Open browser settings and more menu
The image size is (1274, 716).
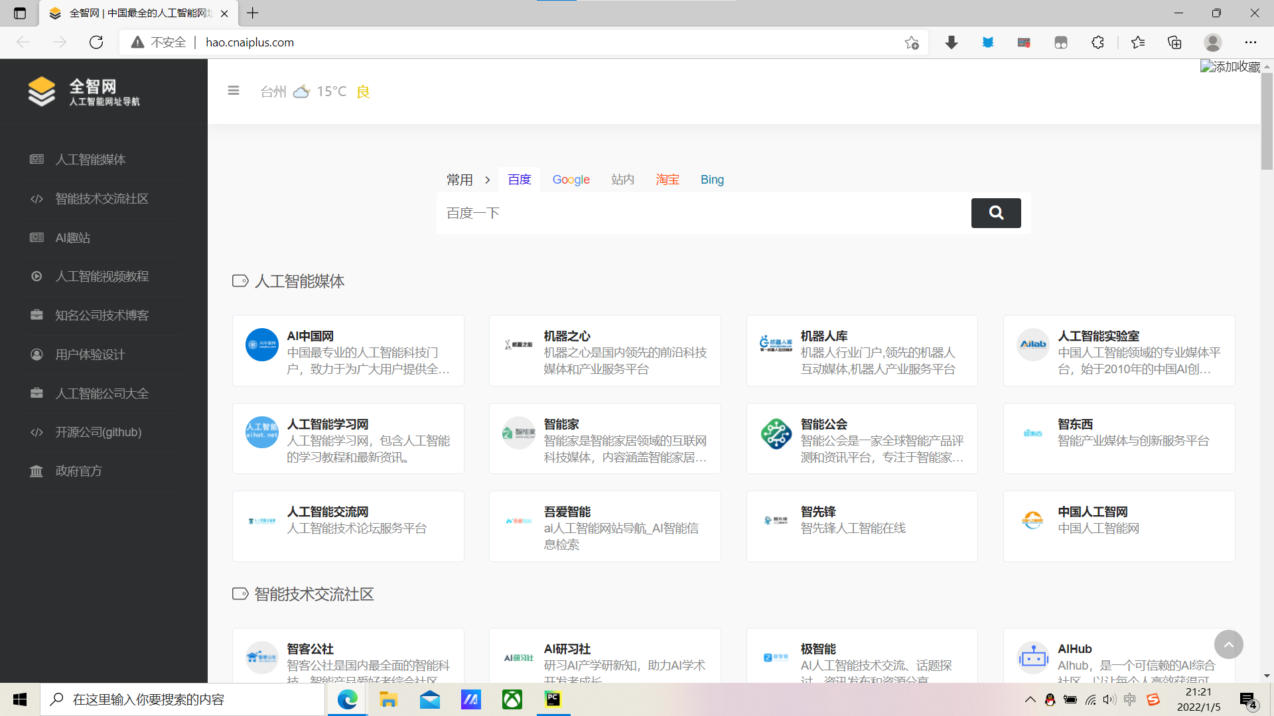(1250, 42)
